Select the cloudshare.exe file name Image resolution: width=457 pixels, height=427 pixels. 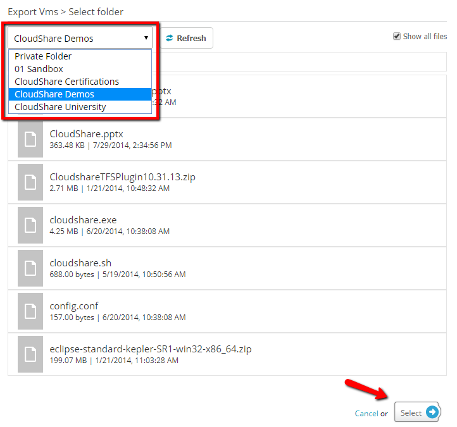83,220
